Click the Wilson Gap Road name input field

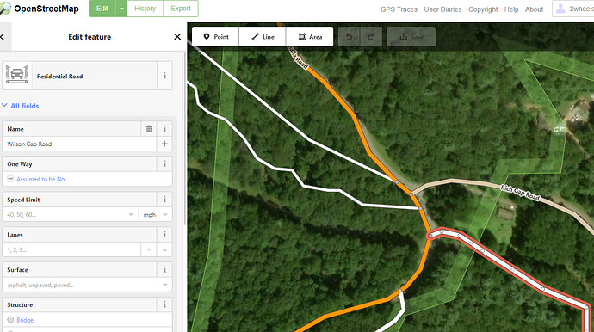(x=79, y=144)
